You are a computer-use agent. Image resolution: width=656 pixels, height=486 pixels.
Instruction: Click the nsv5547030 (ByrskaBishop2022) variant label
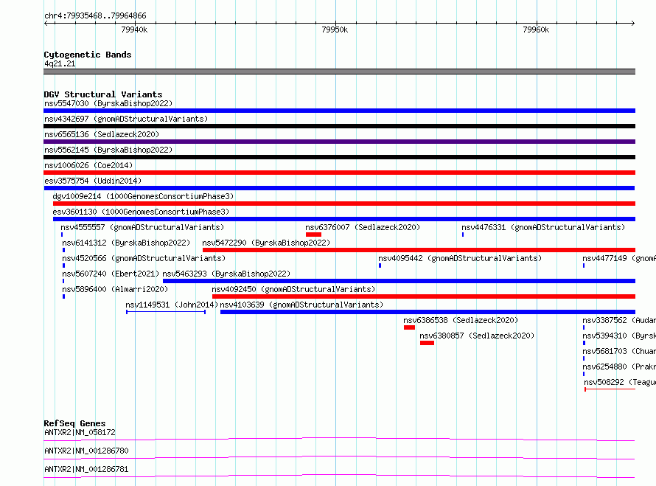(108, 103)
